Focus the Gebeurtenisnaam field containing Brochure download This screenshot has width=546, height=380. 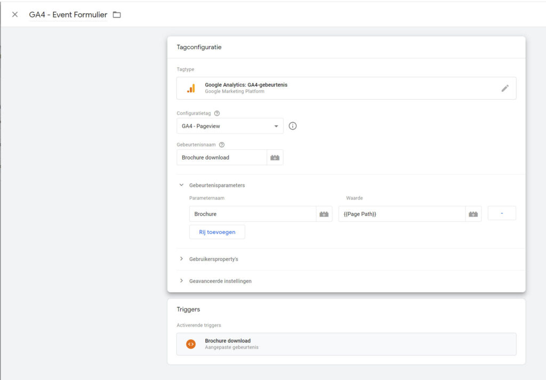[221, 157]
